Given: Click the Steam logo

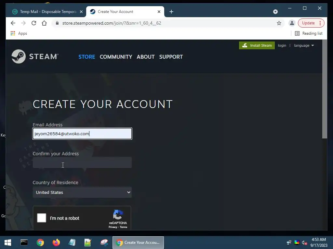Looking at the screenshot, I should pos(35,56).
